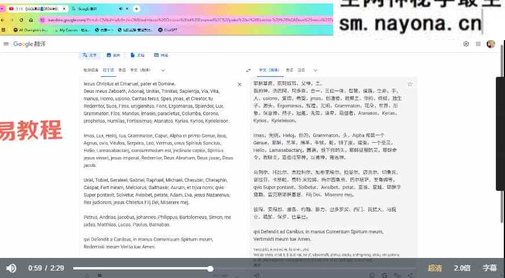This screenshot has width=505, height=278.
Task: Choose 检测语言 as source language
Action: (x=91, y=70)
